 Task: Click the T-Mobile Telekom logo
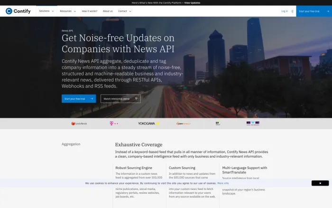pos(114,123)
